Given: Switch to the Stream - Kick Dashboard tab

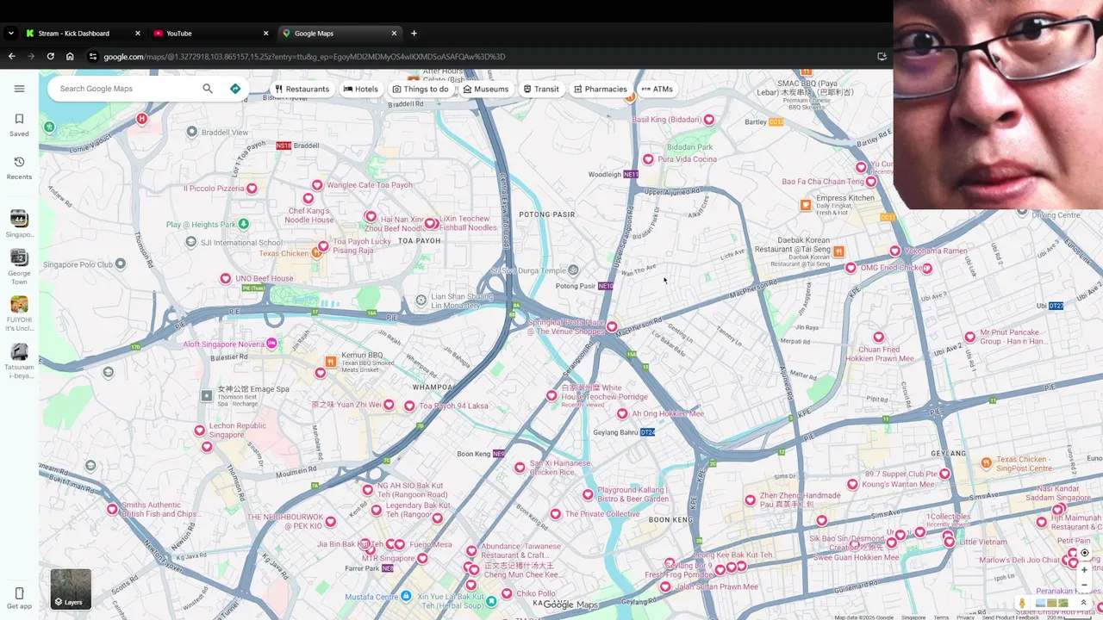Looking at the screenshot, I should [x=83, y=34].
